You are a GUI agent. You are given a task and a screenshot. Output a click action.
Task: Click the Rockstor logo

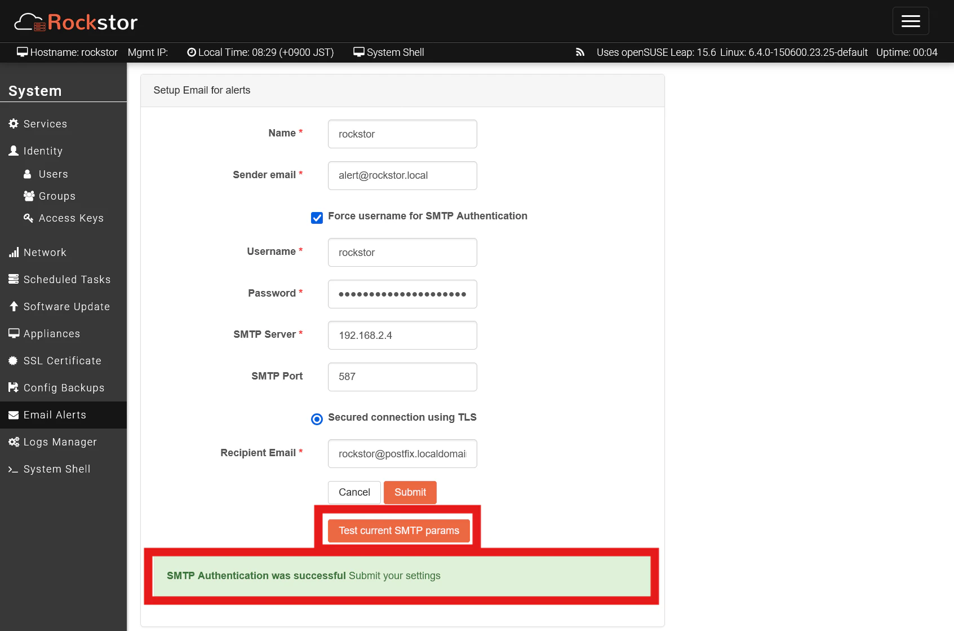[x=76, y=22]
